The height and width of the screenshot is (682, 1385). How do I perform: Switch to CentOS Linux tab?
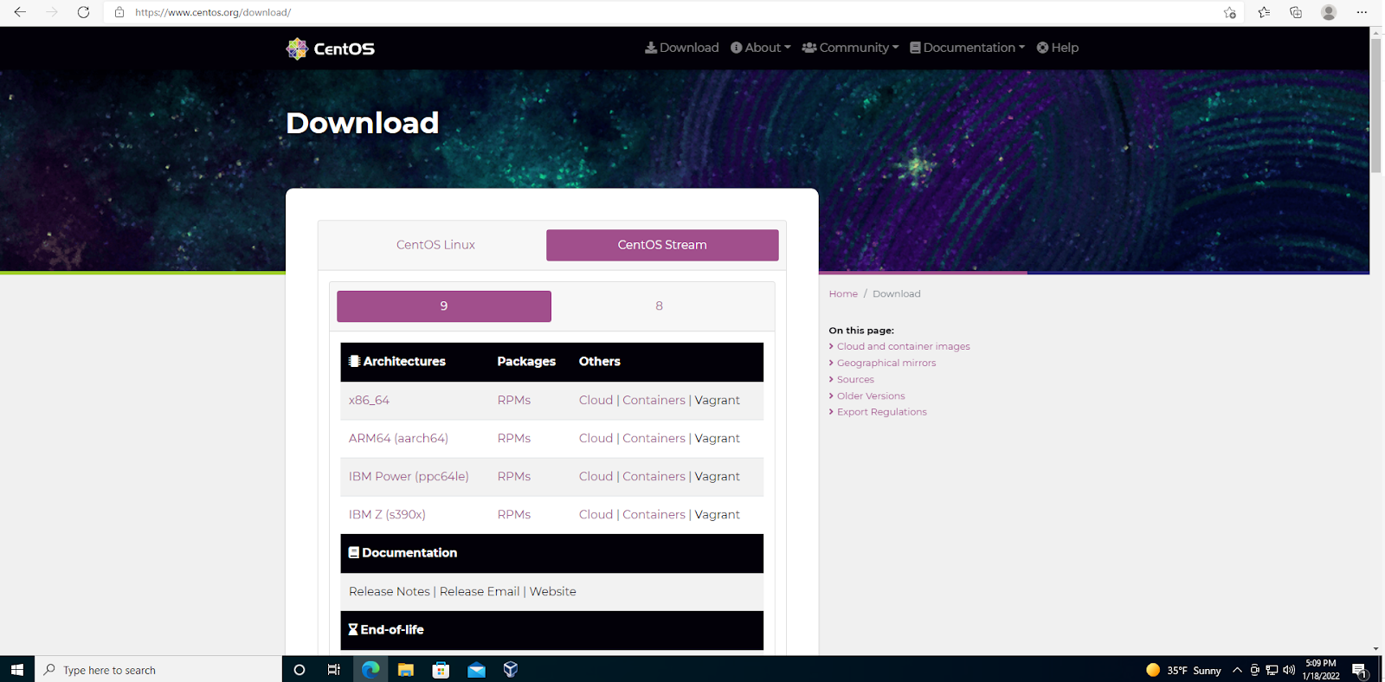[435, 245]
